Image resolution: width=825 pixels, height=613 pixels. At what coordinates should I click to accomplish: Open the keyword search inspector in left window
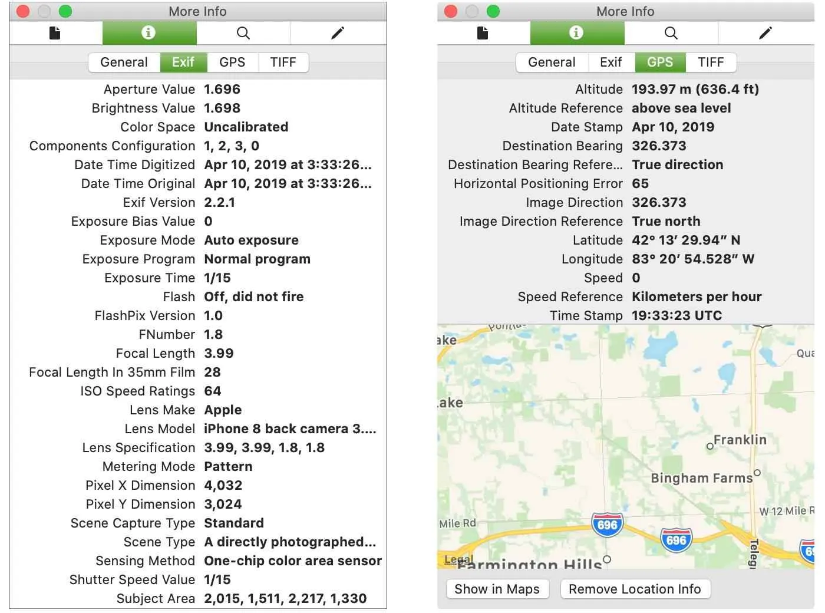tap(243, 33)
